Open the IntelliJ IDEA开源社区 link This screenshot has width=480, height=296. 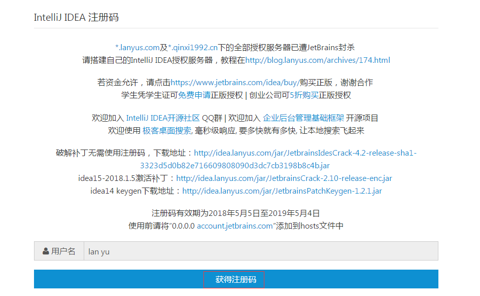tap(163, 118)
